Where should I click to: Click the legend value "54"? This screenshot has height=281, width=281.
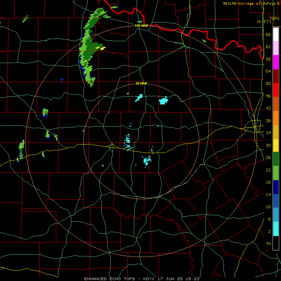(x=268, y=71)
